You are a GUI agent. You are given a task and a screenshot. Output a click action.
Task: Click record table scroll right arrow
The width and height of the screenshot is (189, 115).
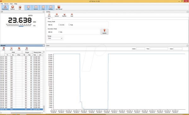42,113
